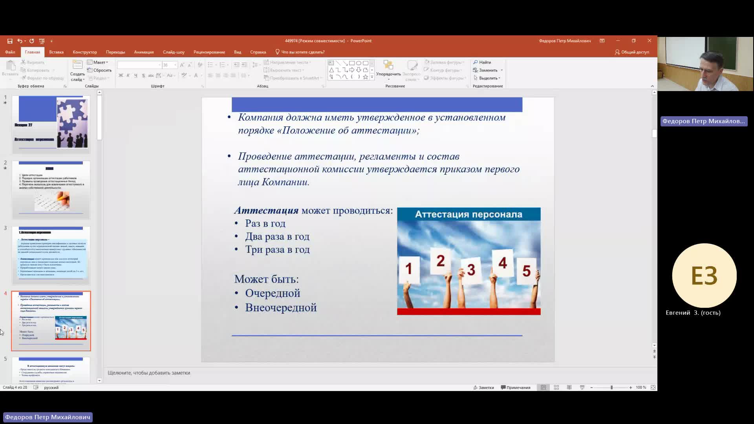Image resolution: width=754 pixels, height=424 pixels.
Task: Redo the last action
Action: pyautogui.click(x=31, y=41)
